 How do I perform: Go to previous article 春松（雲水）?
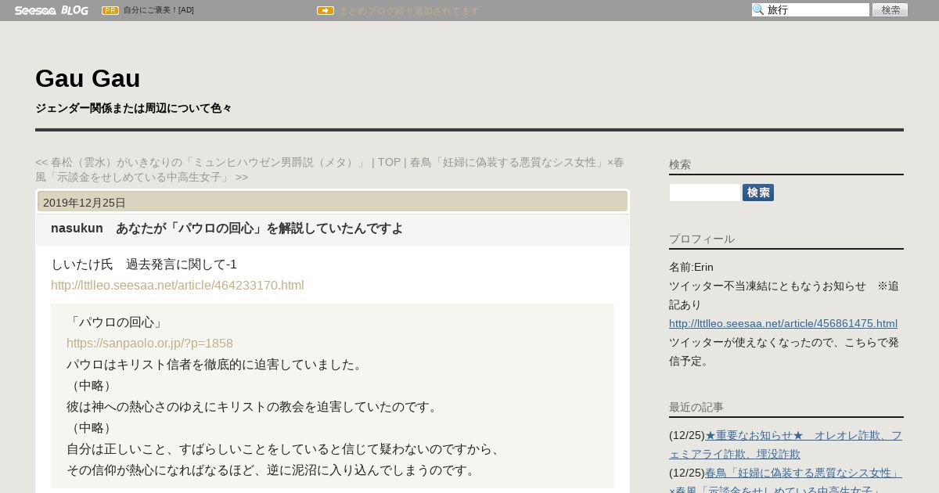[x=202, y=162]
